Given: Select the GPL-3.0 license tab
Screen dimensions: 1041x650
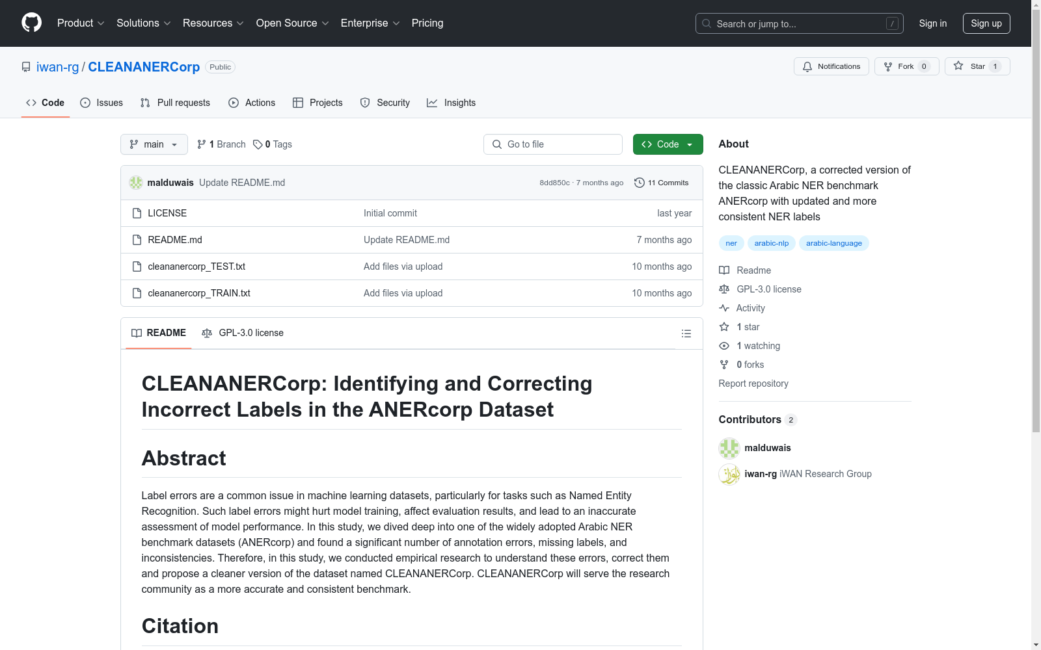Looking at the screenshot, I should (x=243, y=333).
